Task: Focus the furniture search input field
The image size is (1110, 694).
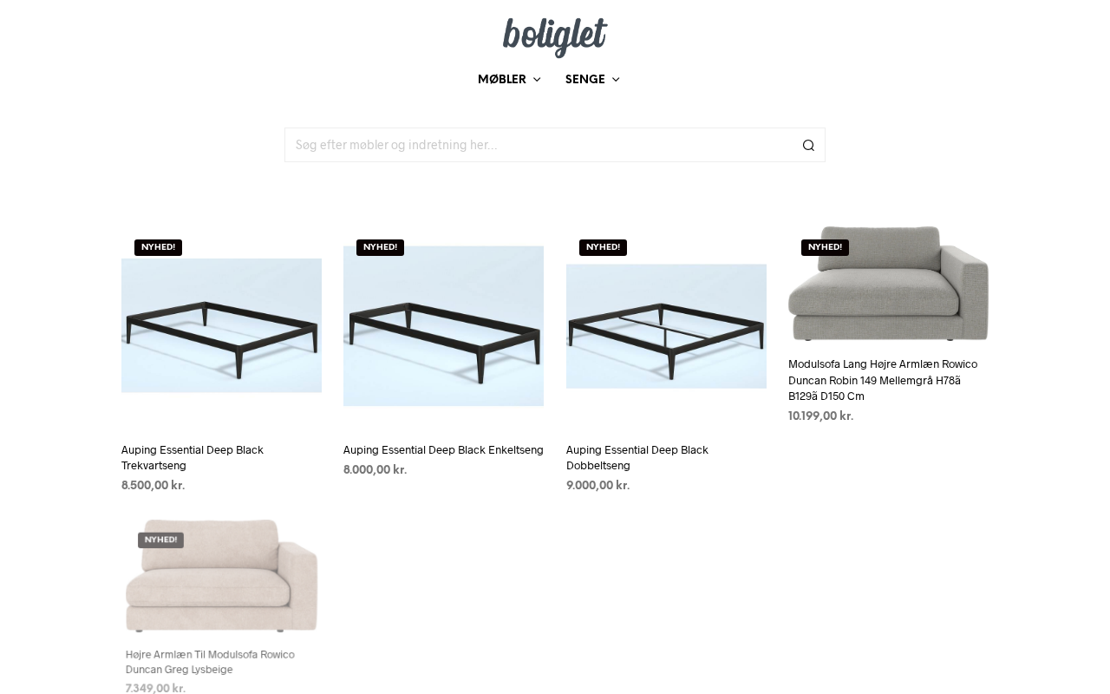Action: (542, 145)
